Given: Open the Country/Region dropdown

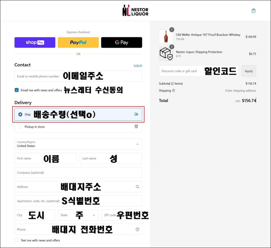Looking at the screenshot, I should [x=78, y=144].
